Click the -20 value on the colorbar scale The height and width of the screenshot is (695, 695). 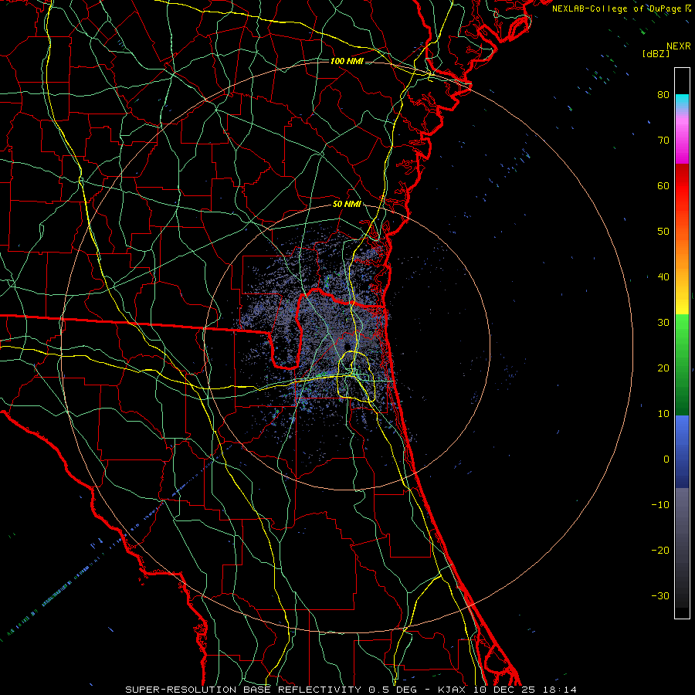click(660, 550)
